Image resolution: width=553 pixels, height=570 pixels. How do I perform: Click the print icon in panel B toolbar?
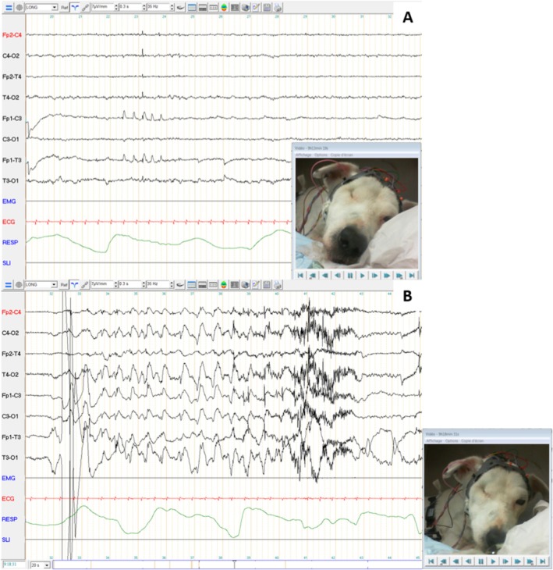coord(277,285)
